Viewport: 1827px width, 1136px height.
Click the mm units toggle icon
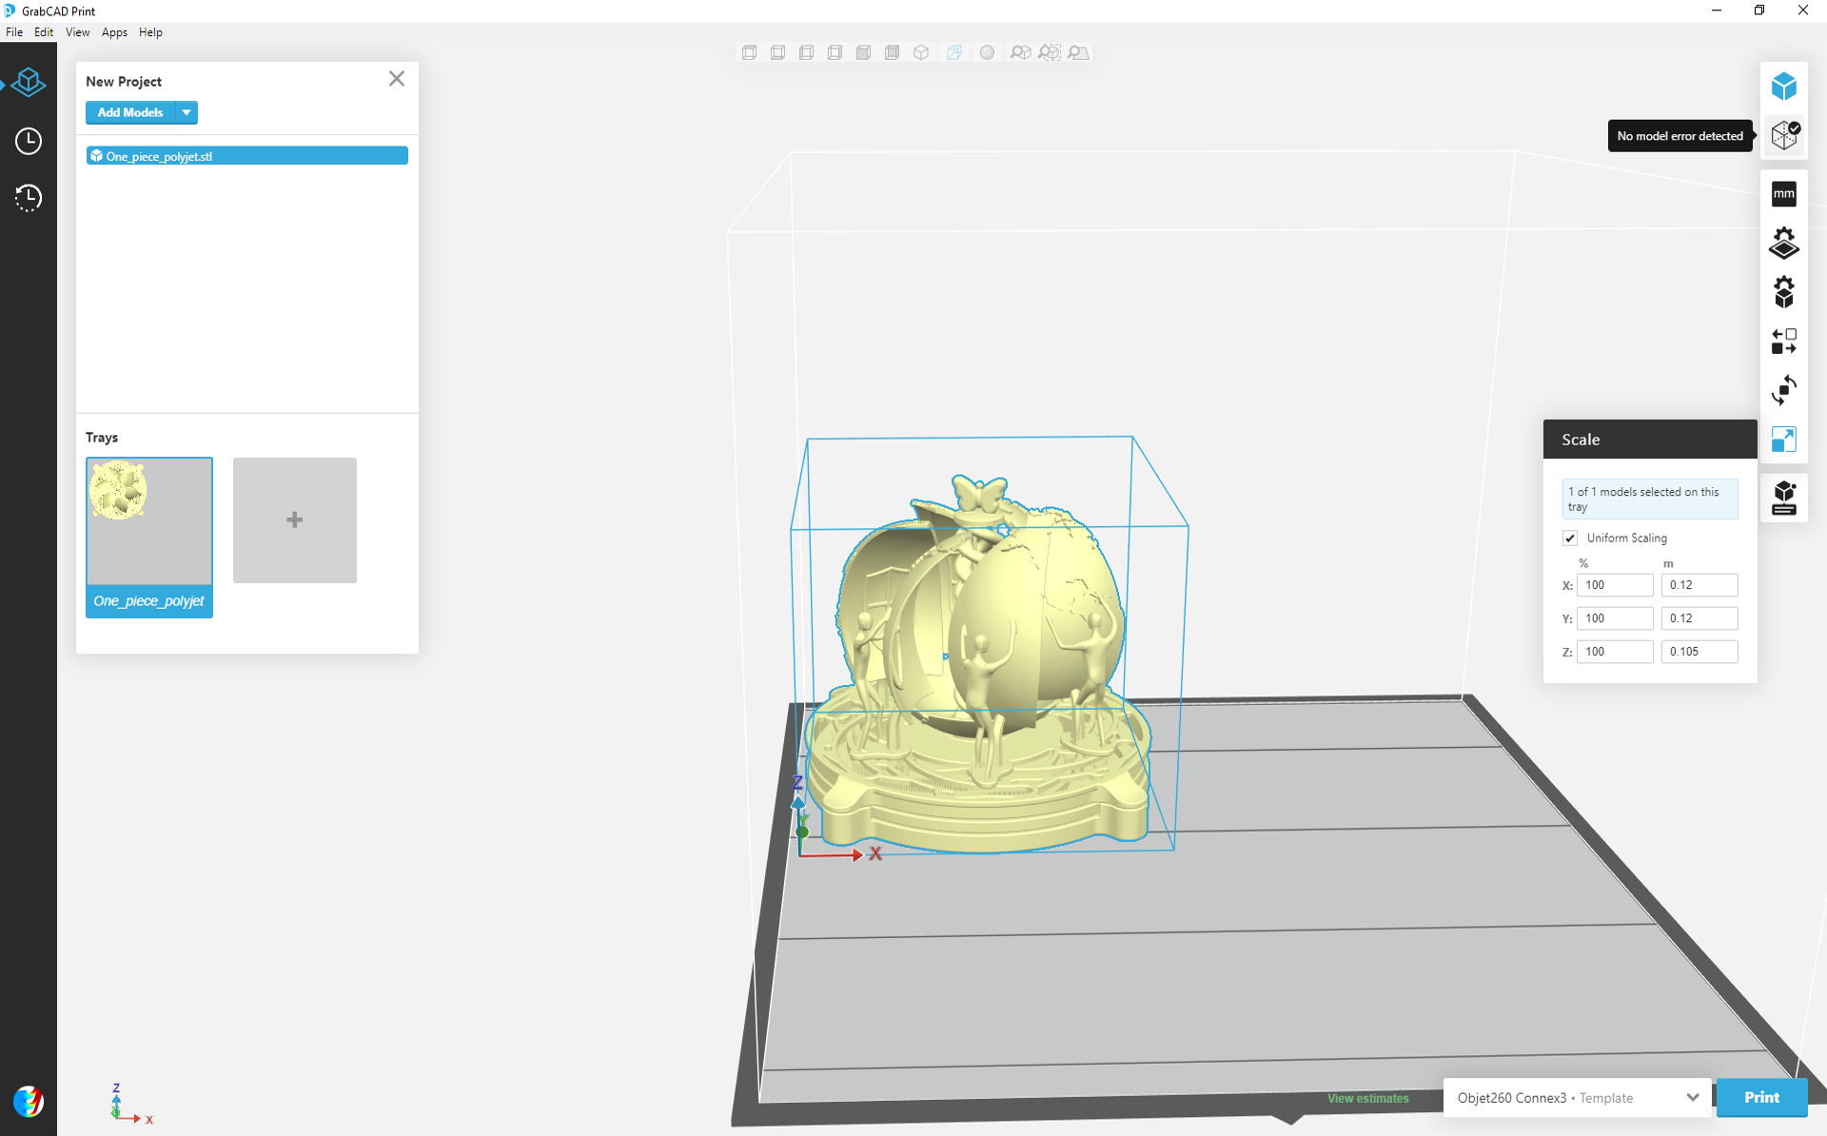(1783, 194)
